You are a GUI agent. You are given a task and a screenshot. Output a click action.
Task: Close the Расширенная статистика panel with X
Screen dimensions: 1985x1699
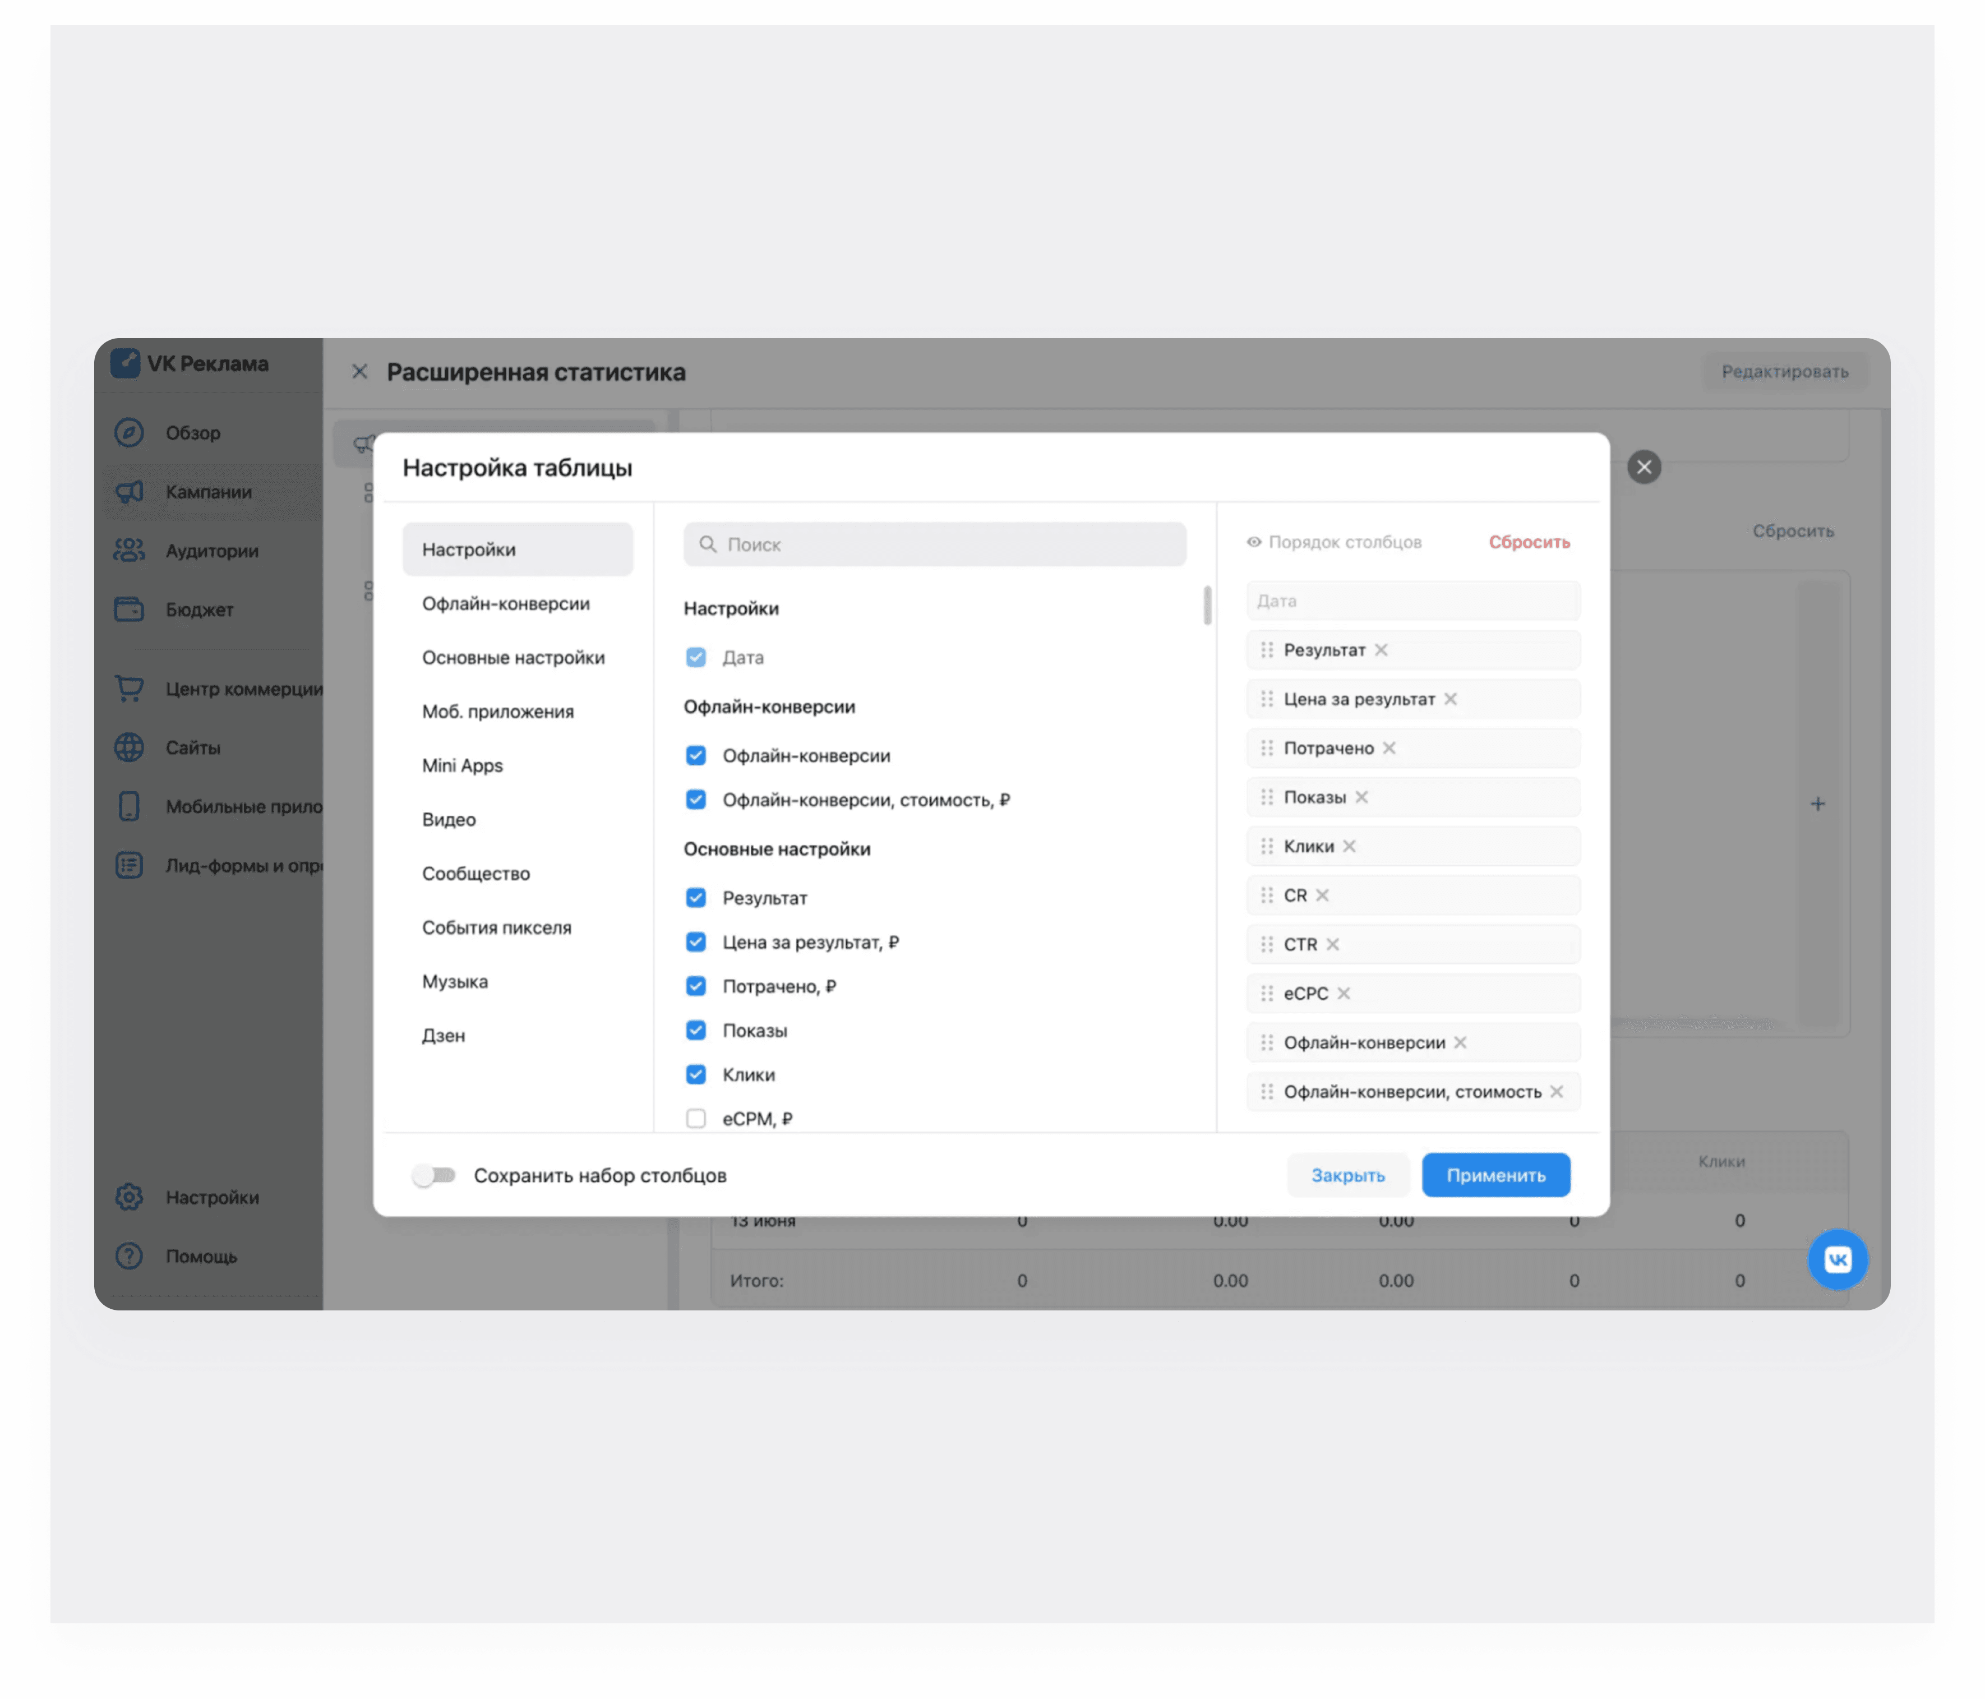click(359, 372)
